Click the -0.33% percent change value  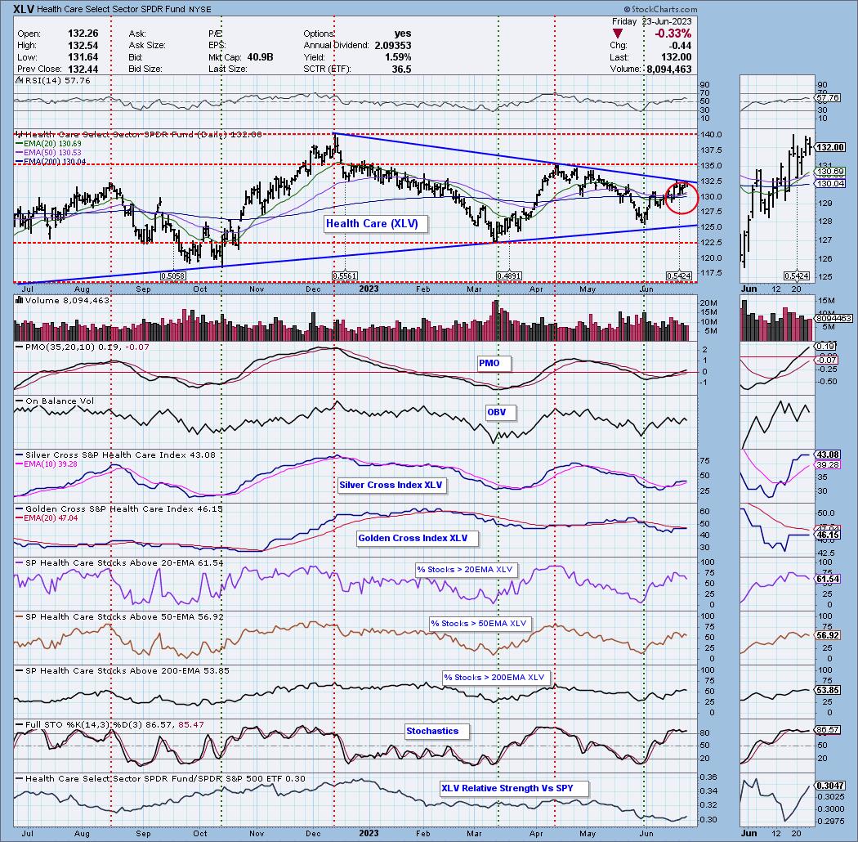[673, 34]
